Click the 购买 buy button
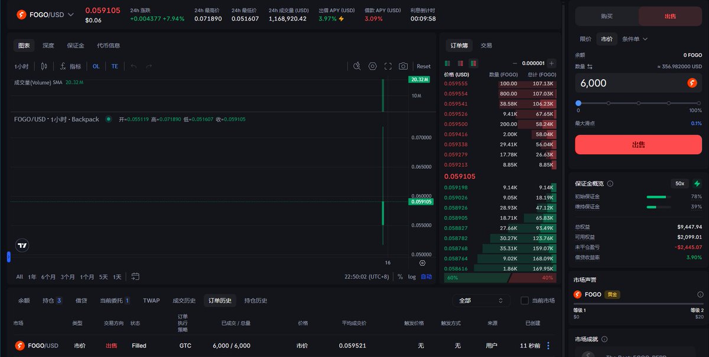Viewport: 709px width, 357px height. (606, 16)
